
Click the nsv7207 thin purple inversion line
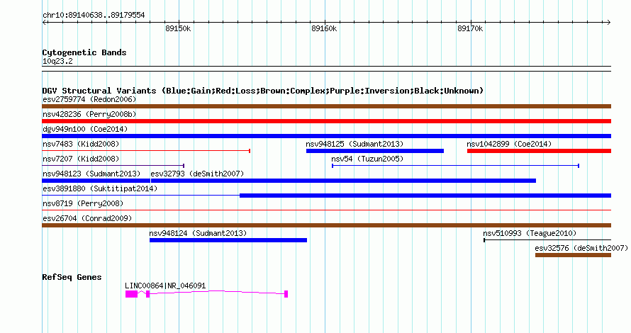click(113, 166)
